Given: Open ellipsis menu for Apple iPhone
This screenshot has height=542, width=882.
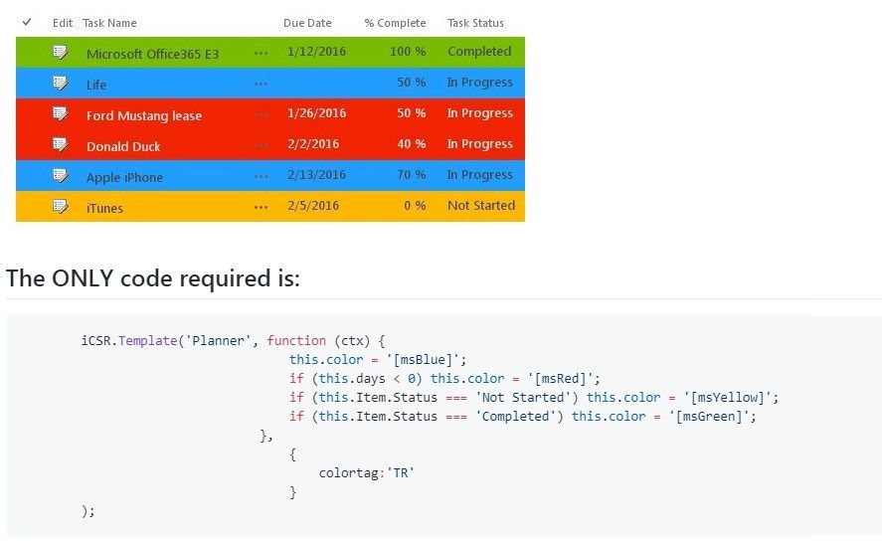Looking at the screenshot, I should [x=261, y=177].
